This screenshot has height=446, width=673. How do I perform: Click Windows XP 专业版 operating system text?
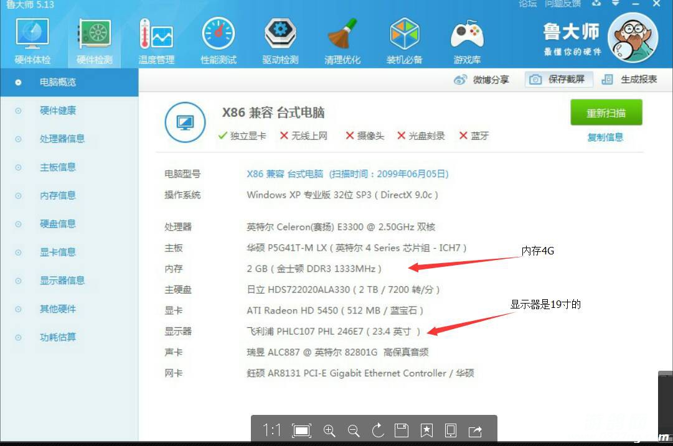(342, 195)
